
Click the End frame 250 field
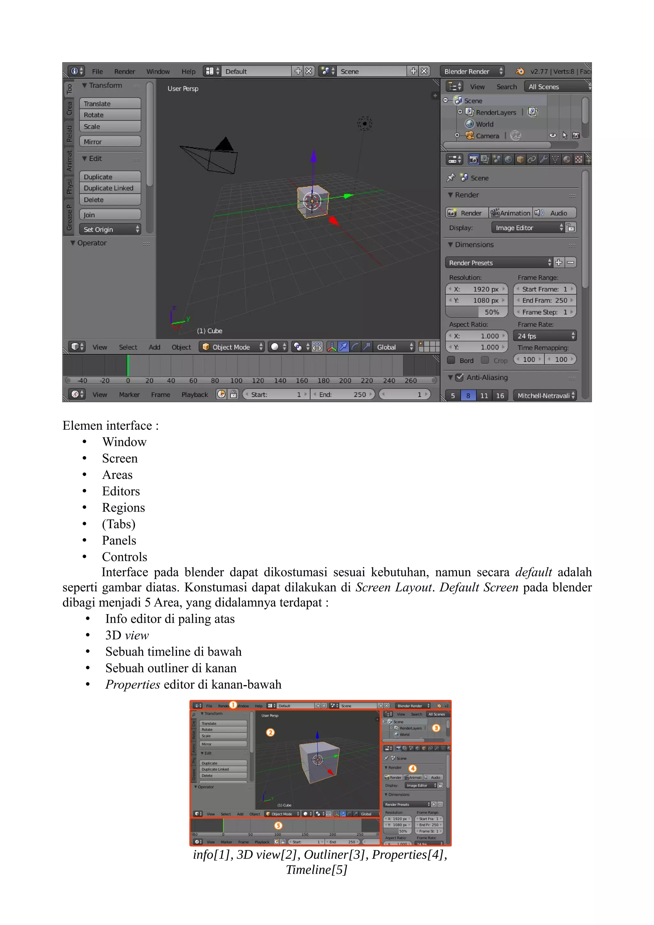pyautogui.click(x=545, y=300)
